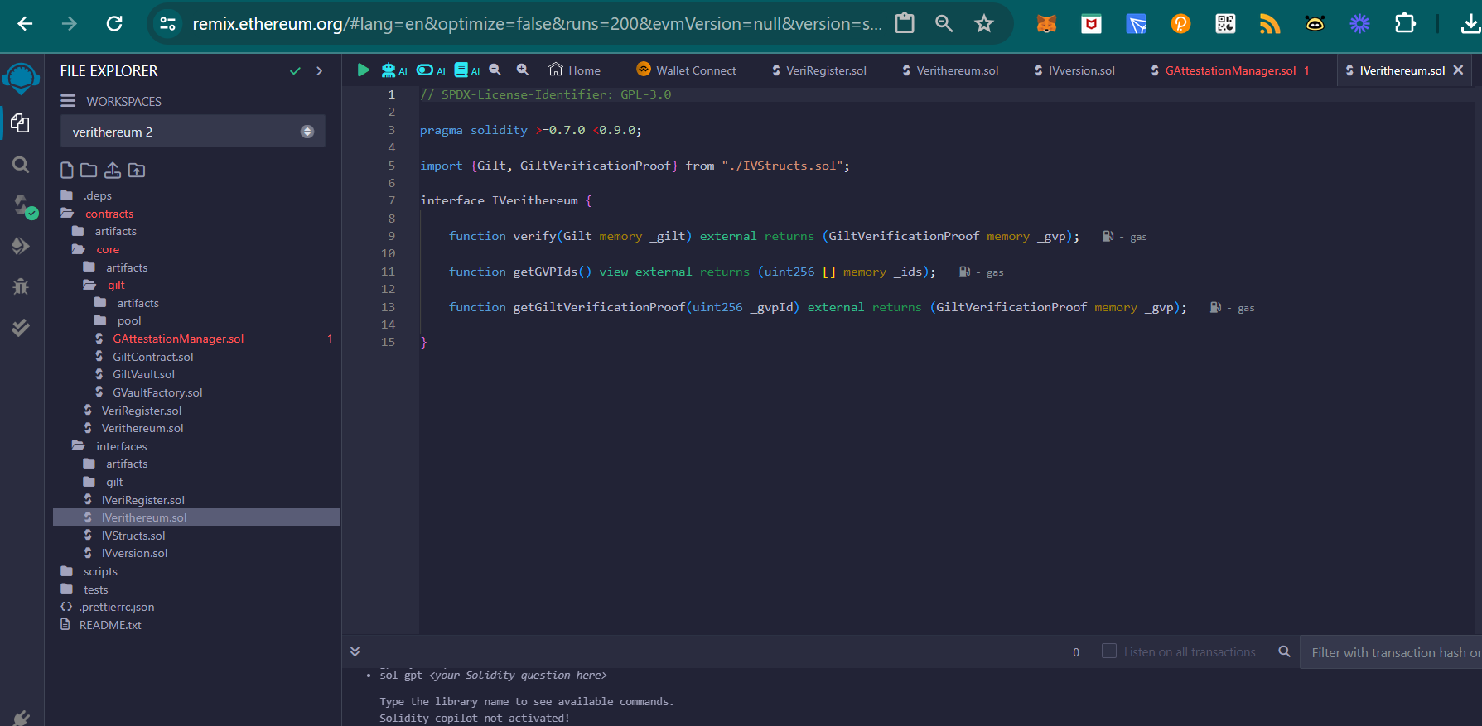Open the File Explorer sidebar plugin icon

point(21,123)
